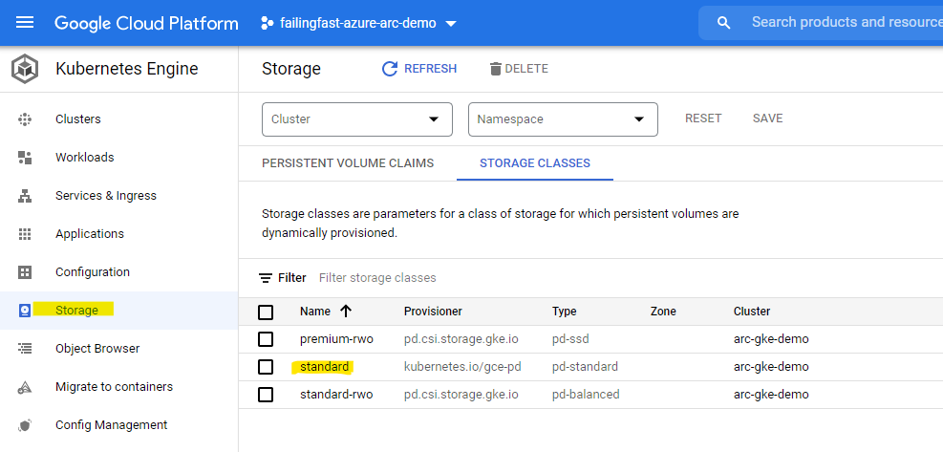The height and width of the screenshot is (452, 943).
Task: Open Object Browser in the sidebar
Action: point(97,349)
